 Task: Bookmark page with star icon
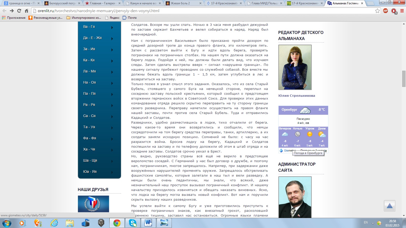coord(377,11)
